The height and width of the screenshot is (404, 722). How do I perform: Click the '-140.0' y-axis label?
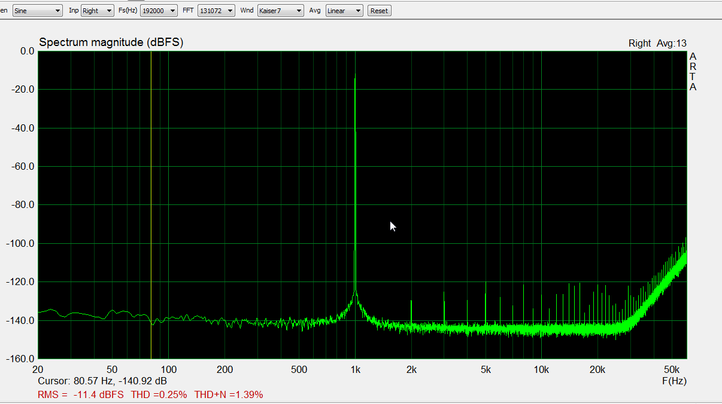point(21,320)
